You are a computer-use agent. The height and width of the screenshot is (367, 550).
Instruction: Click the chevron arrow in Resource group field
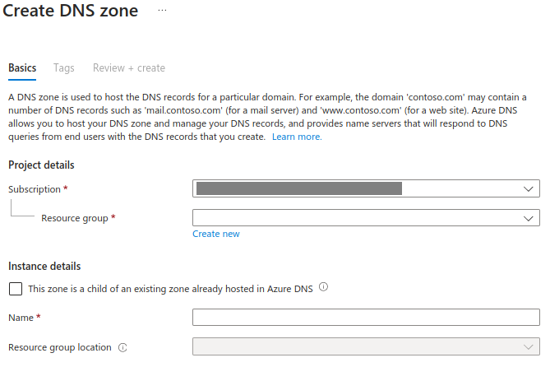[529, 218]
